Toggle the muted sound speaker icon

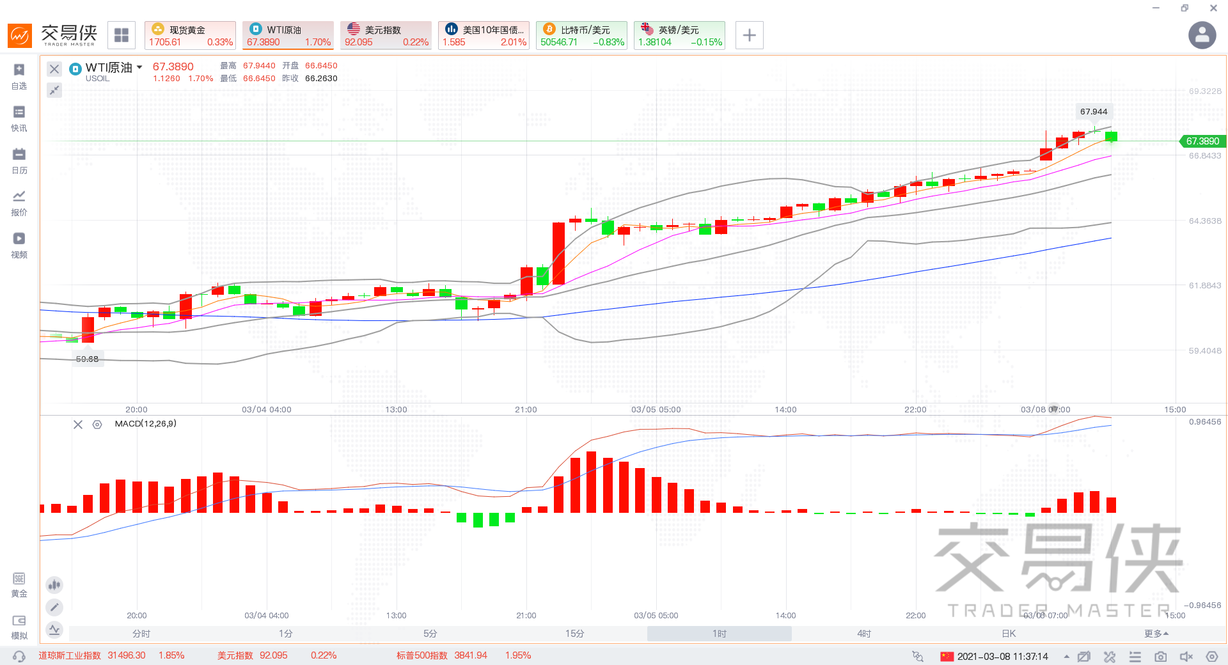click(1186, 657)
